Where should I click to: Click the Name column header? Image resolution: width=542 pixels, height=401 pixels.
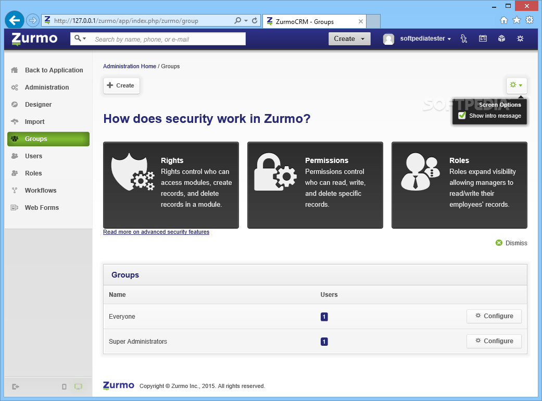[x=117, y=295]
